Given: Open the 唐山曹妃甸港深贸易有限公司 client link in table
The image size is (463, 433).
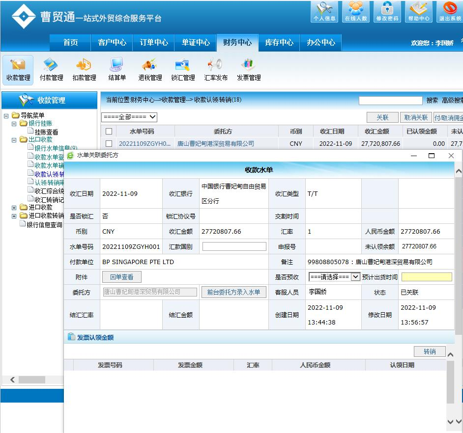Looking at the screenshot, I should (216, 144).
